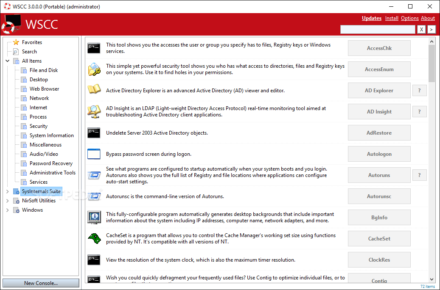The width and height of the screenshot is (440, 290).
Task: Click the NirSoft Utilities node icon
Action: tap(16, 201)
